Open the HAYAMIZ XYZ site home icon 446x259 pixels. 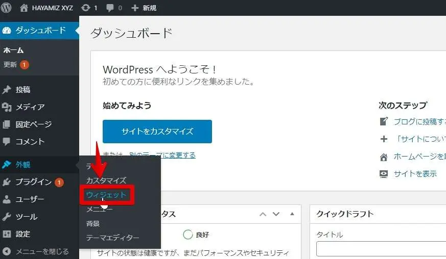tap(24, 8)
